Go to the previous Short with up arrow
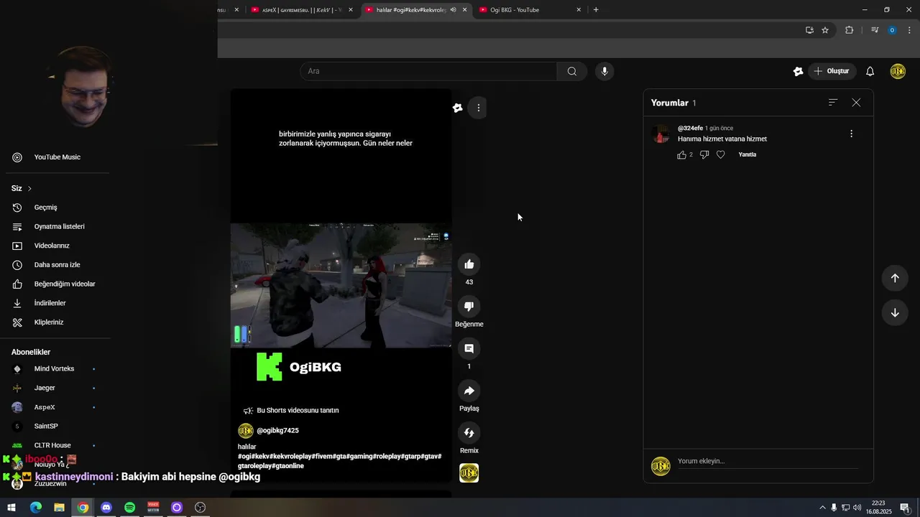The width and height of the screenshot is (920, 517). click(x=895, y=278)
